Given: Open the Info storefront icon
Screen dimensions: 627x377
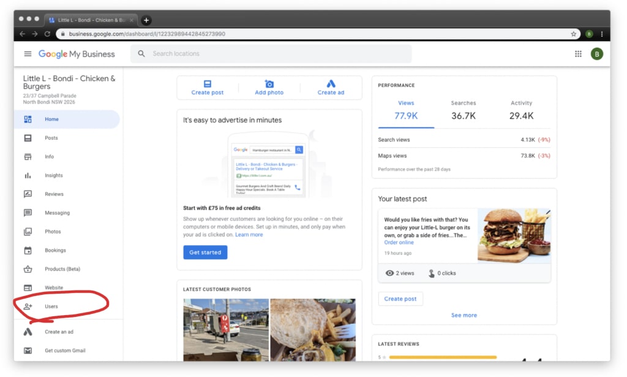Looking at the screenshot, I should (28, 157).
